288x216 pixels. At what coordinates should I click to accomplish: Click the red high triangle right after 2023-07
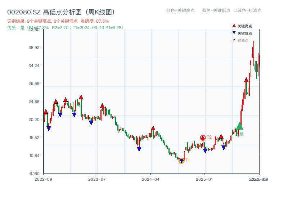pos(102,106)
